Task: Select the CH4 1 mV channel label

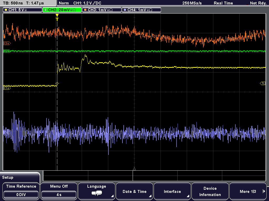Action: 141,10
